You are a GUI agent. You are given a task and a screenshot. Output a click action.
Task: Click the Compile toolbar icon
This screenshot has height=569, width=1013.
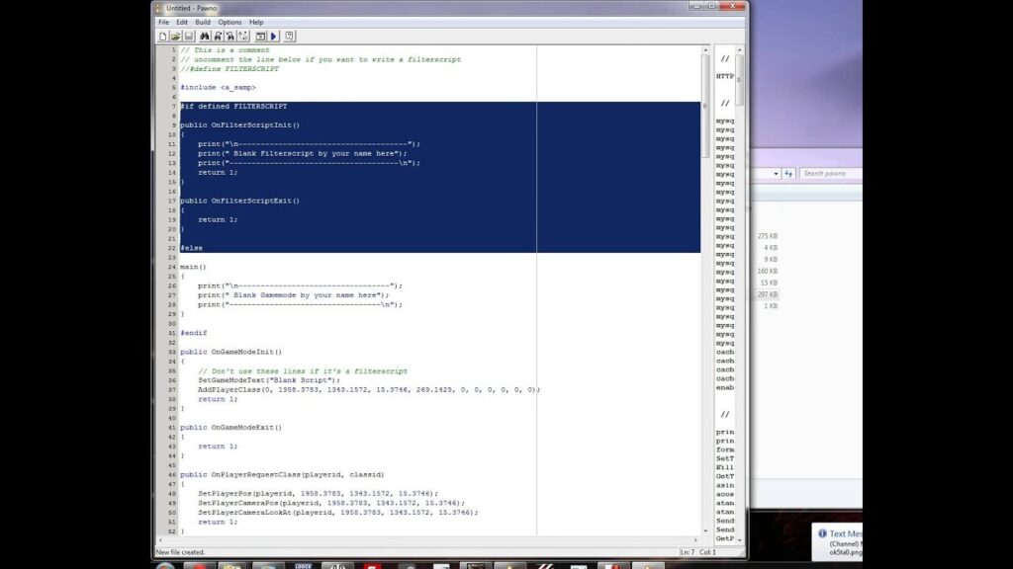pyautogui.click(x=260, y=37)
